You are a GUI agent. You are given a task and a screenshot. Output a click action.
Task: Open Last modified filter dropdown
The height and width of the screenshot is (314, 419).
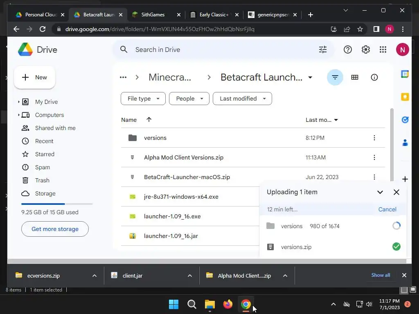coord(242,99)
